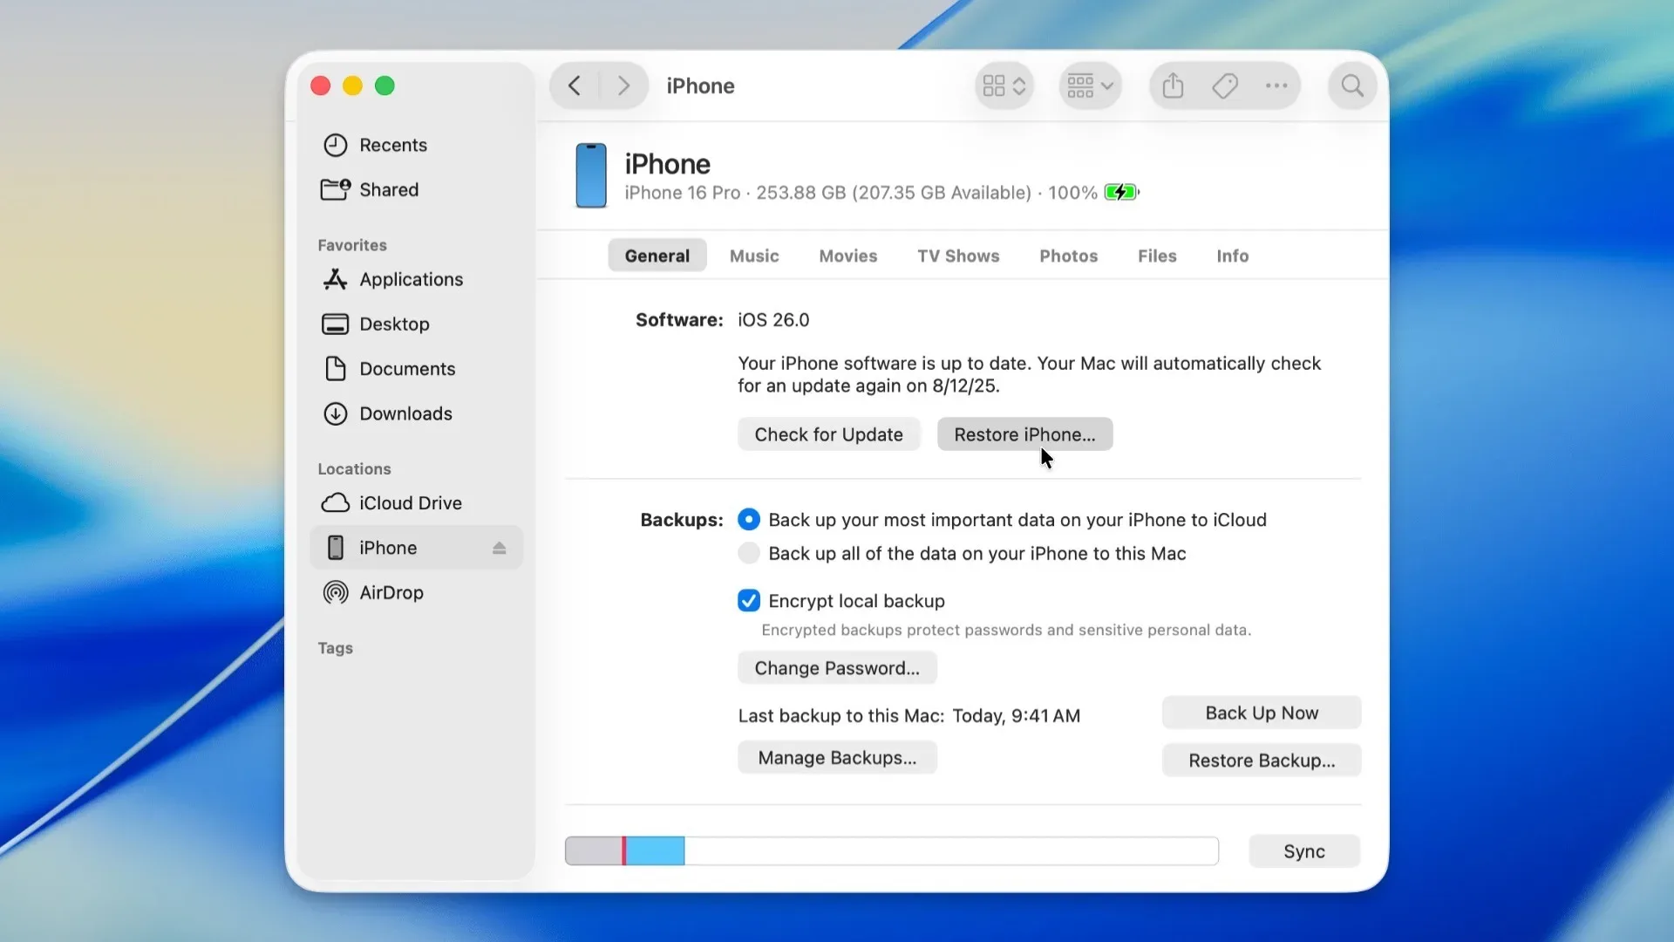This screenshot has height=942, width=1674.
Task: Click the blue iPhone device icon
Action: tap(591, 175)
